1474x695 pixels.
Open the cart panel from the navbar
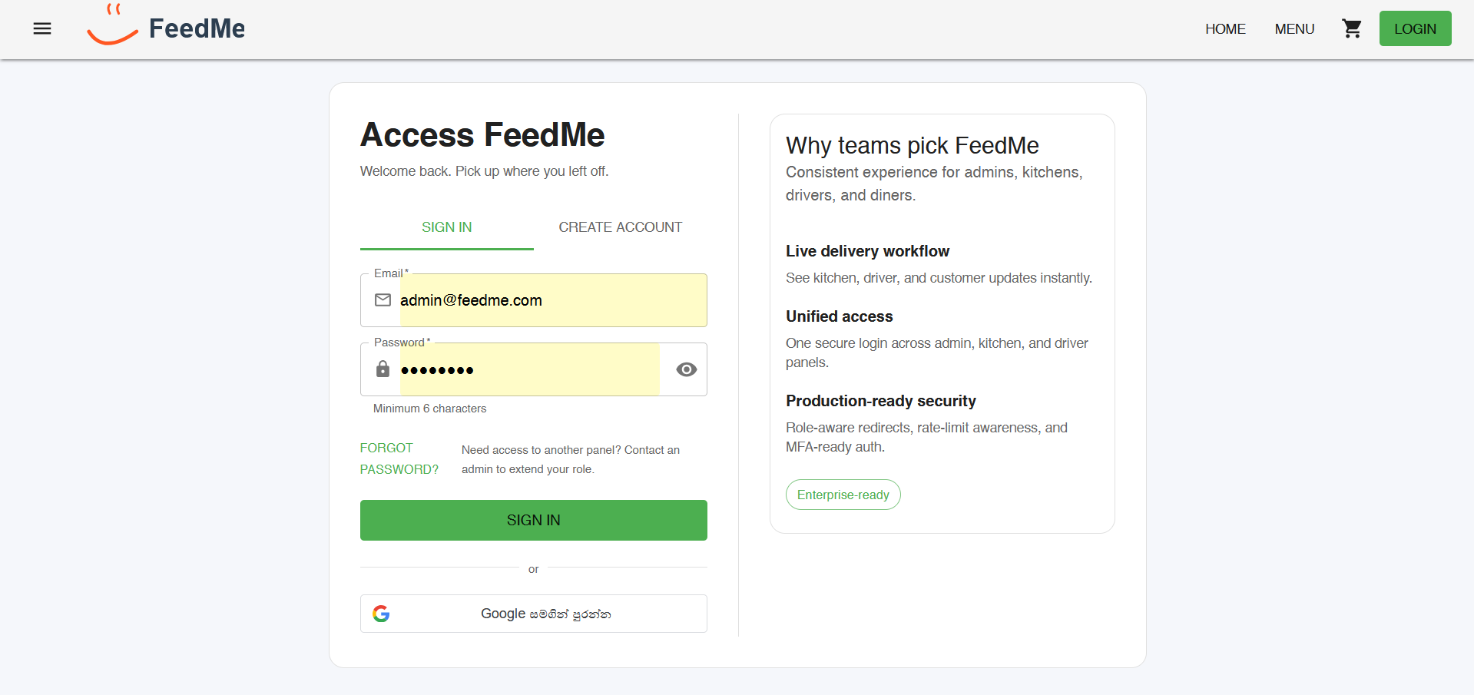(1352, 28)
